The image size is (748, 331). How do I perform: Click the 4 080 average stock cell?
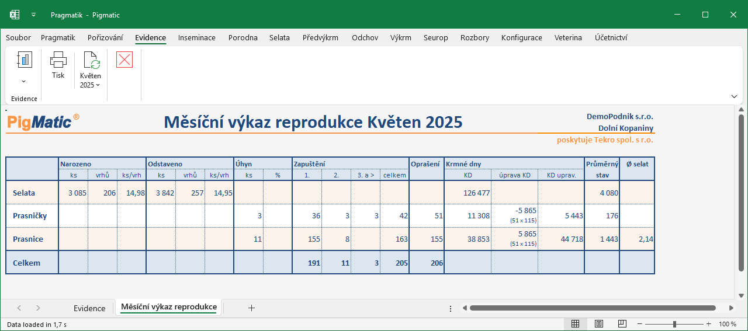602,193
